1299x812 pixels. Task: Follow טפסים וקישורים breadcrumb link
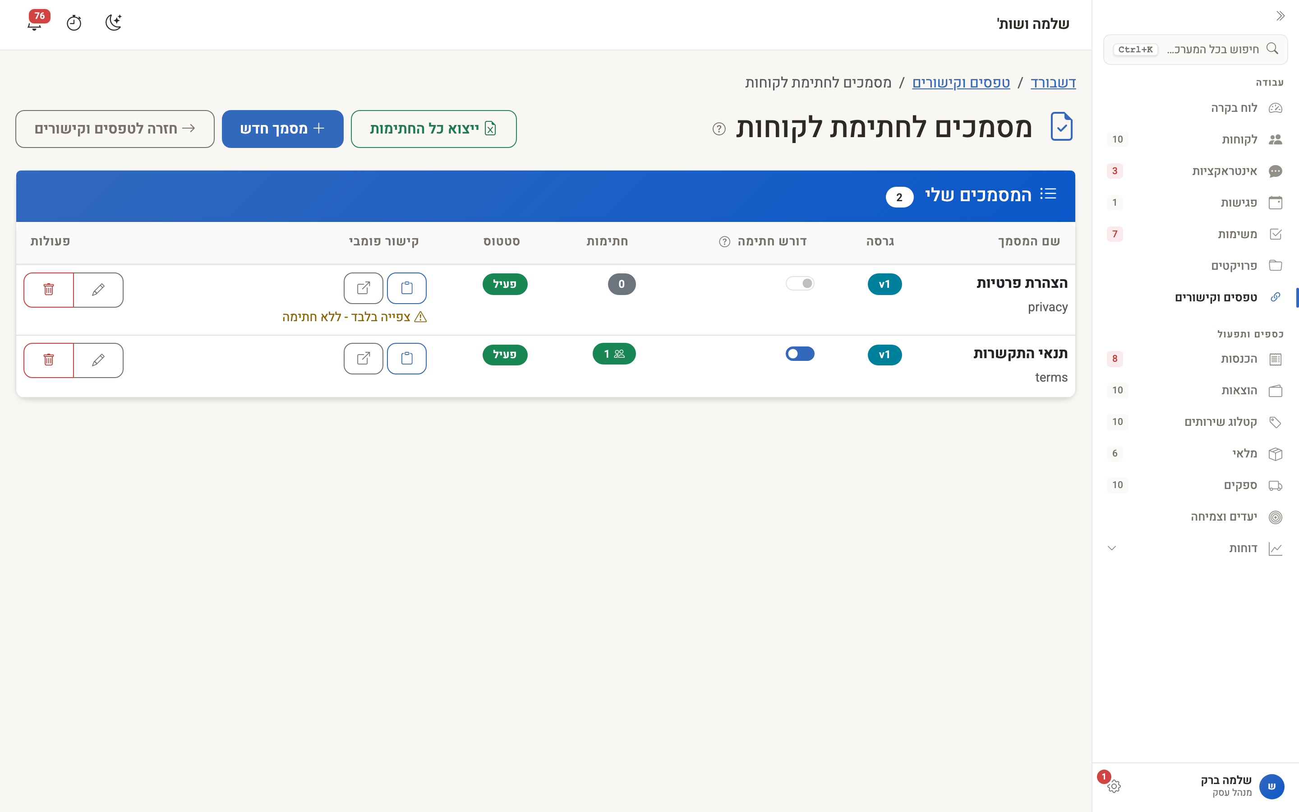[x=961, y=83]
